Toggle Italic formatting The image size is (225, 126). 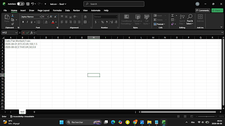[x=27, y=22]
